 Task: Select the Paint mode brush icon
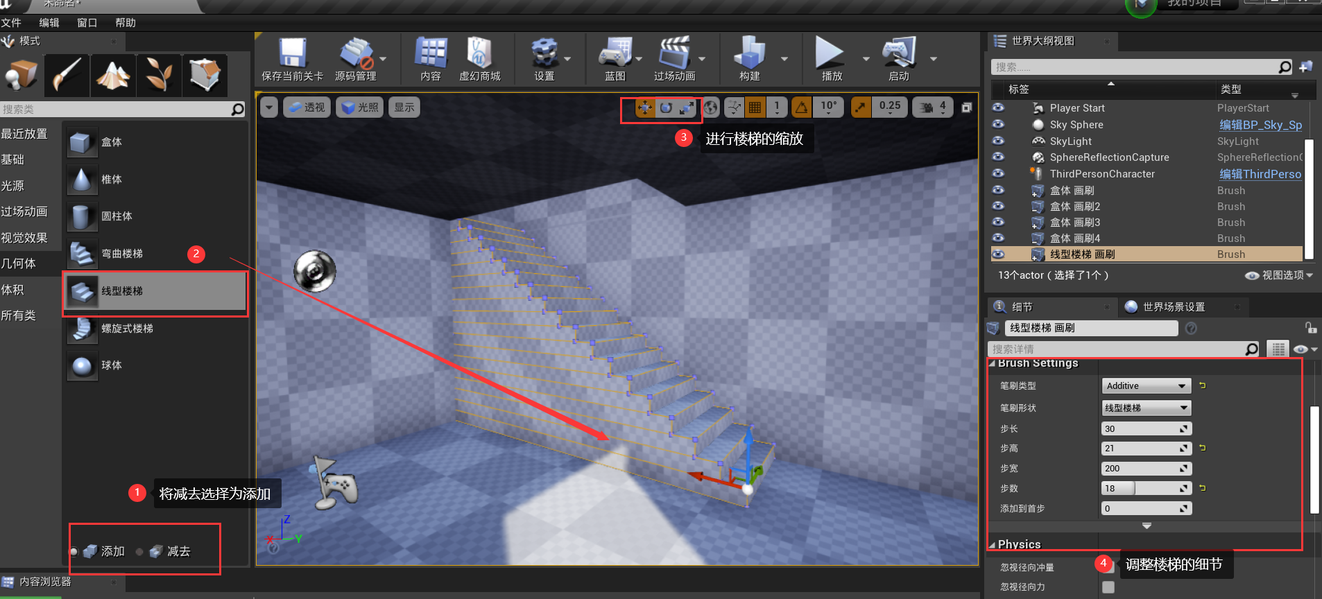67,75
